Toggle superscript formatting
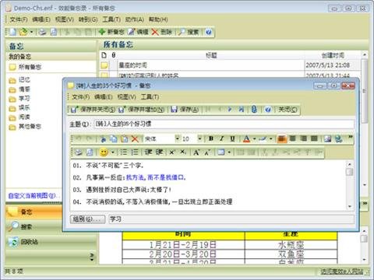The width and height of the screenshot is (374, 280). (x=172, y=152)
